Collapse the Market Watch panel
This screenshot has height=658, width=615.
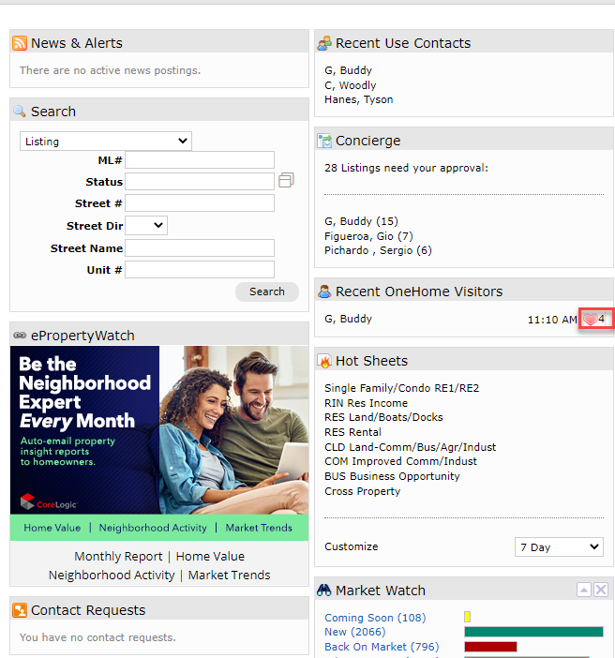(583, 590)
